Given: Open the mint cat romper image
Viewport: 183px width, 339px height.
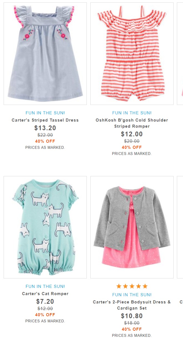Looking at the screenshot, I should [x=45, y=227].
